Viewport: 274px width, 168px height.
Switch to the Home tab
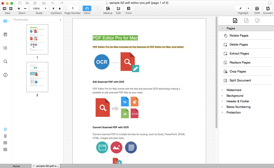(x=16, y=166)
